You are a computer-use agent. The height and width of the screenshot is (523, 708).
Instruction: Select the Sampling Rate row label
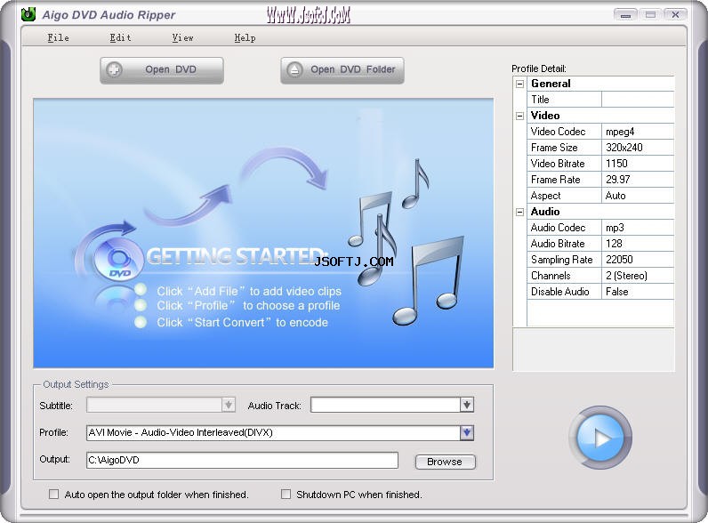[562, 260]
